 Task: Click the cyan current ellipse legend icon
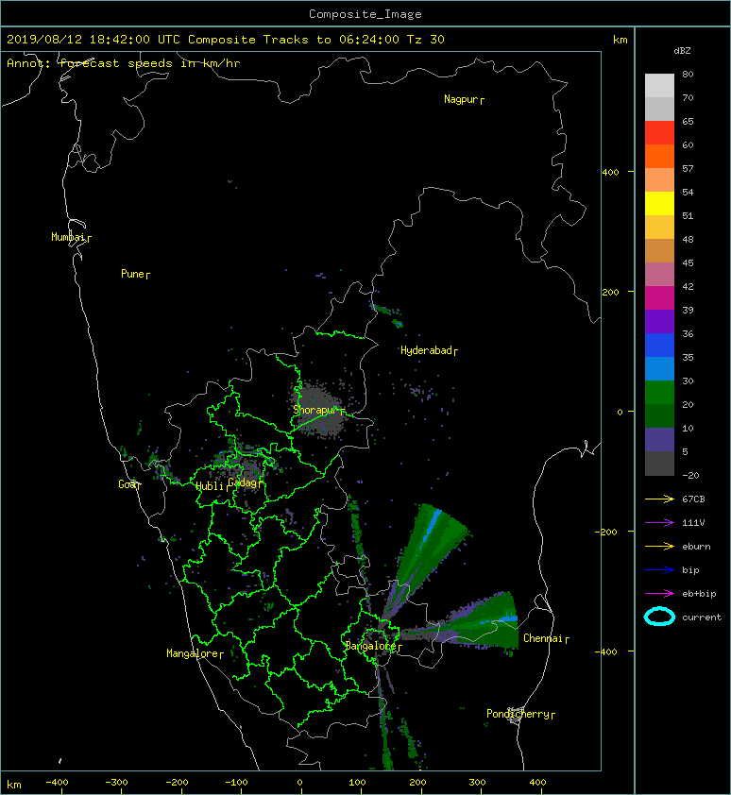[x=659, y=617]
